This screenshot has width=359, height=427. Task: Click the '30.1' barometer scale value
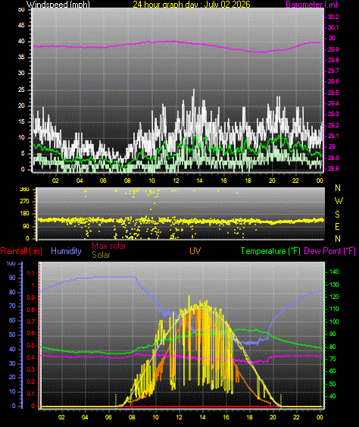(x=333, y=27)
